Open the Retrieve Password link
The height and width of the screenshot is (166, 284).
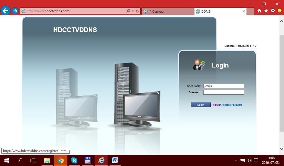click(232, 105)
